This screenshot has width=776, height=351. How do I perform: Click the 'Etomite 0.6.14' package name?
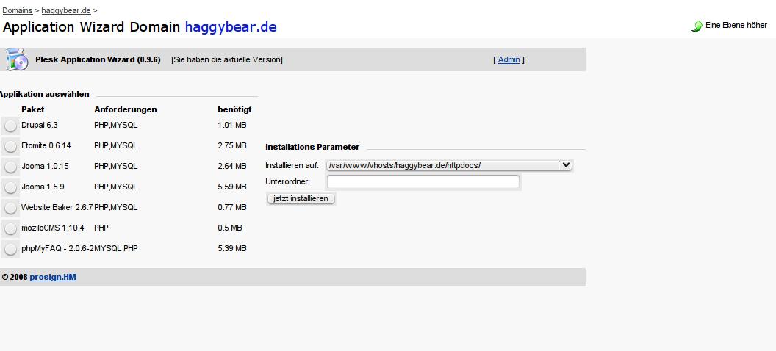pos(46,146)
